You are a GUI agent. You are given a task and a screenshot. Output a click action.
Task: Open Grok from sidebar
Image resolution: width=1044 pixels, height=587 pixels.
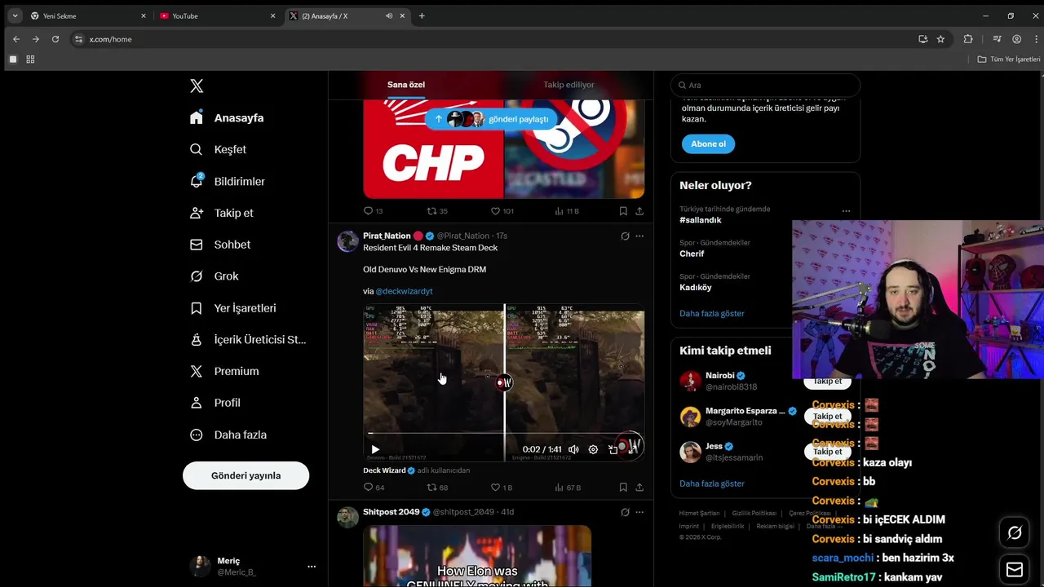click(215, 276)
